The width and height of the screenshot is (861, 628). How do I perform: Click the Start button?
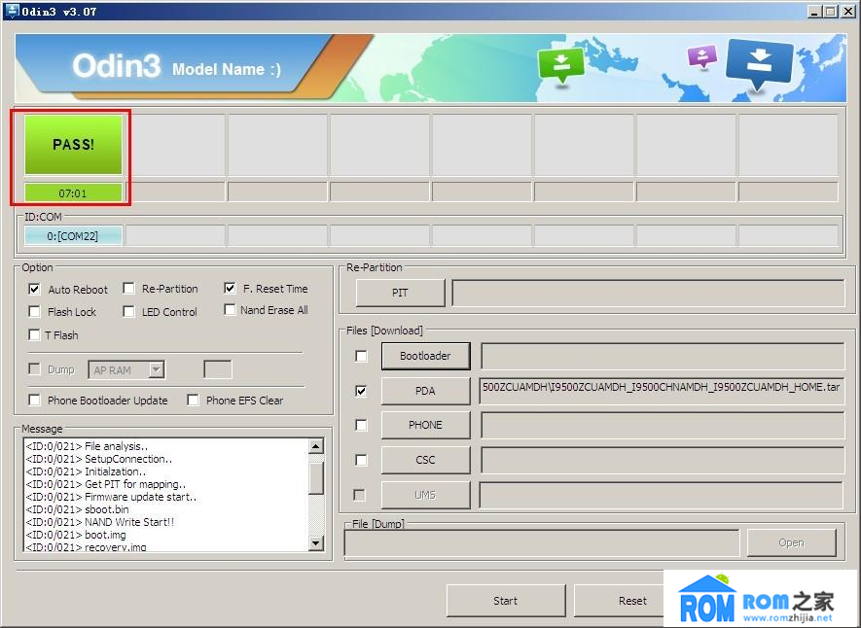click(x=506, y=601)
